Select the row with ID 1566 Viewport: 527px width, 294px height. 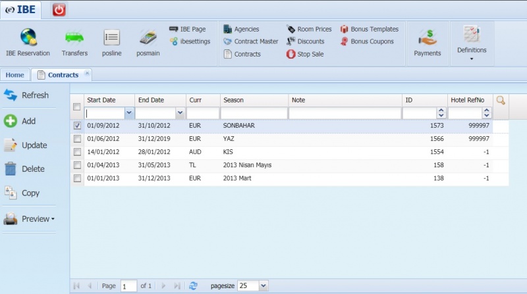coord(289,139)
